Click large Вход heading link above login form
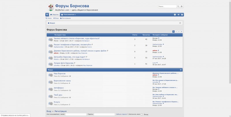Image resolution: width=231 pixels, height=117 pixels. (x=49, y=111)
